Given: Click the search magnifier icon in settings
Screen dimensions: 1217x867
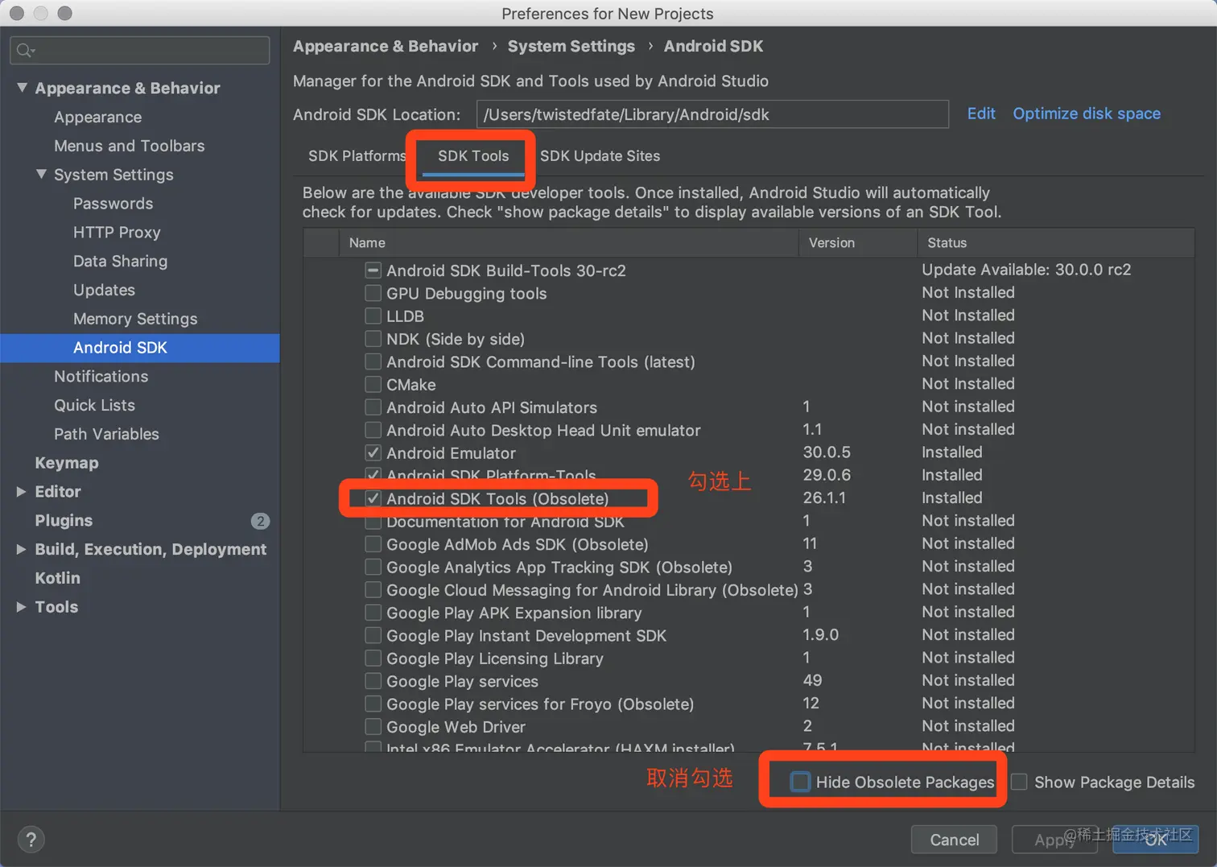Looking at the screenshot, I should point(25,51).
